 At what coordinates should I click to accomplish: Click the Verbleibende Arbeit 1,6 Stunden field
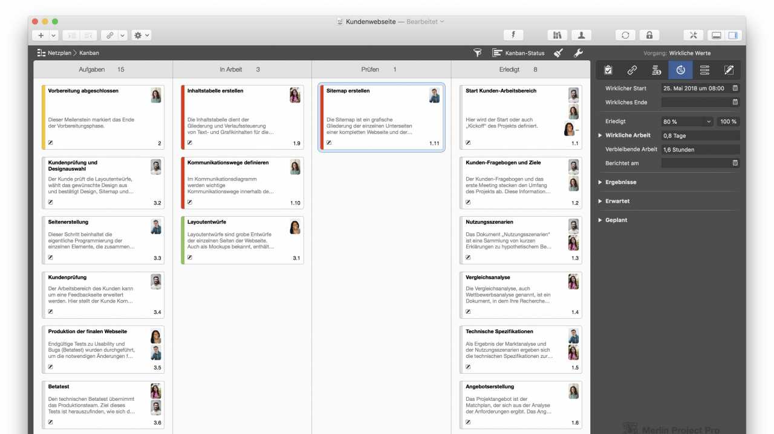tap(700, 149)
